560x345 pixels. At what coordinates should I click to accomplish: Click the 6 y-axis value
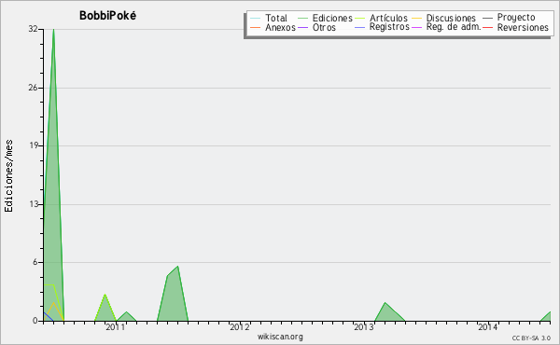(35, 262)
